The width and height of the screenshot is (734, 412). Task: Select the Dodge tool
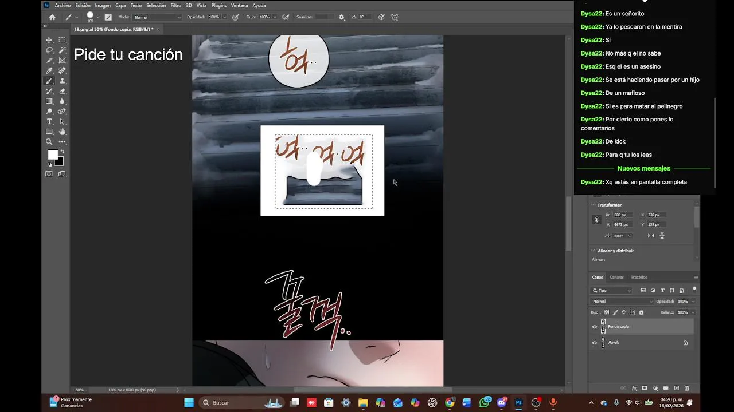pos(49,112)
